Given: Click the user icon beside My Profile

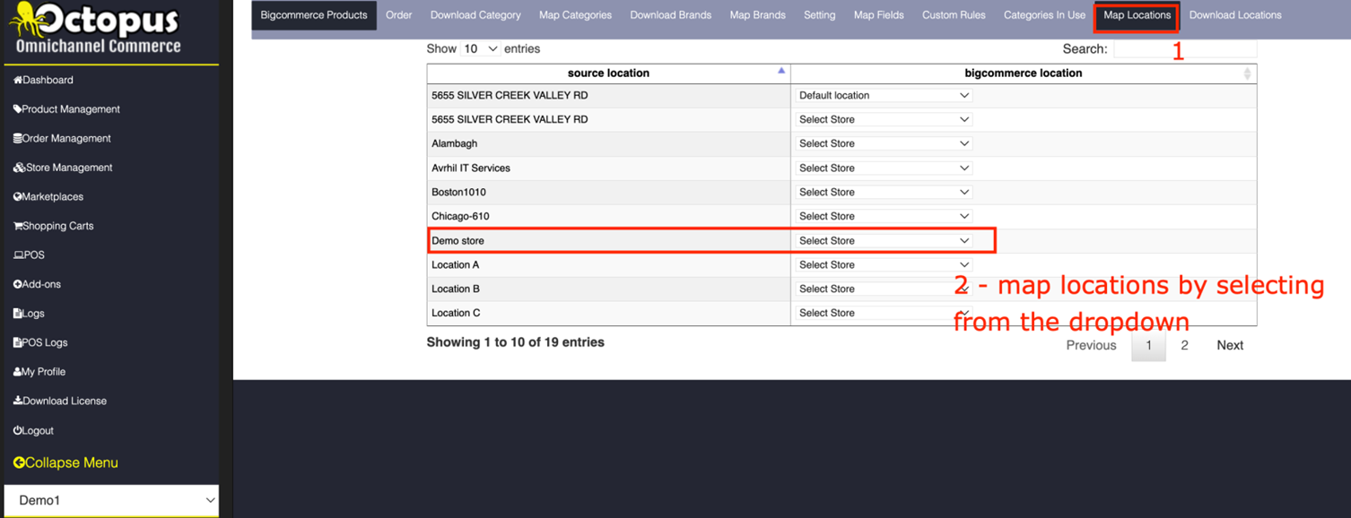Looking at the screenshot, I should pyautogui.click(x=18, y=372).
